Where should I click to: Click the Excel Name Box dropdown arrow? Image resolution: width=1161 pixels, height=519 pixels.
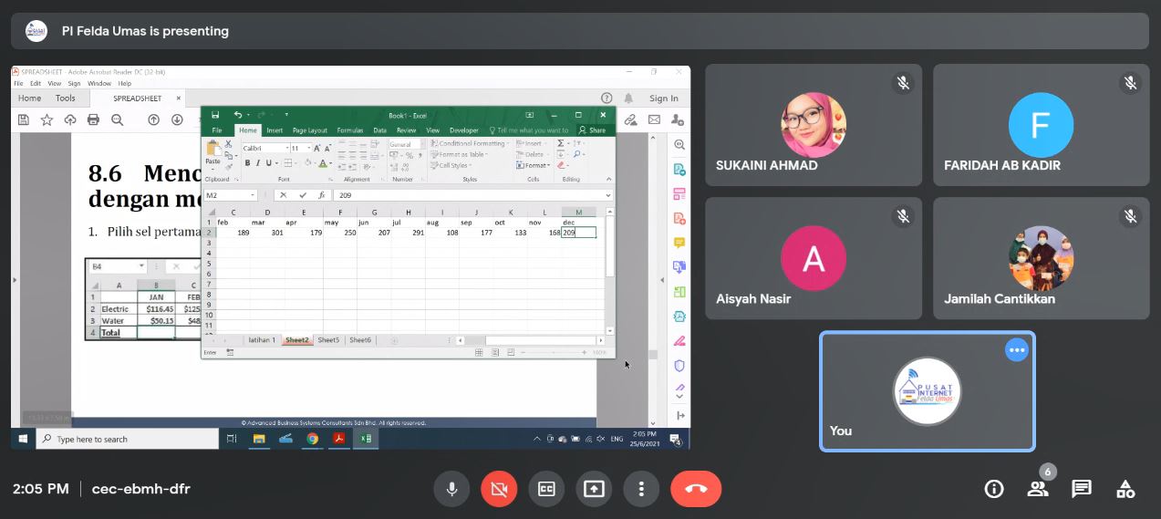[x=253, y=195]
